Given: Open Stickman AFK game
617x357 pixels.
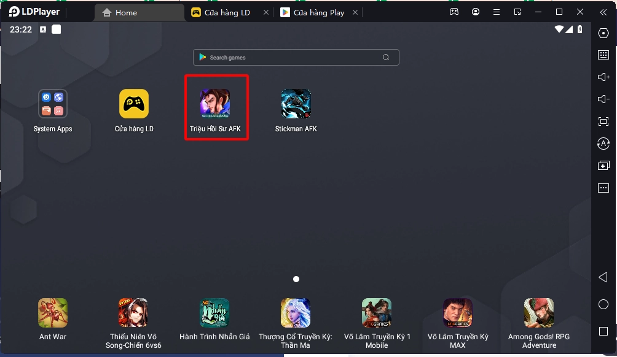Looking at the screenshot, I should click(x=296, y=104).
